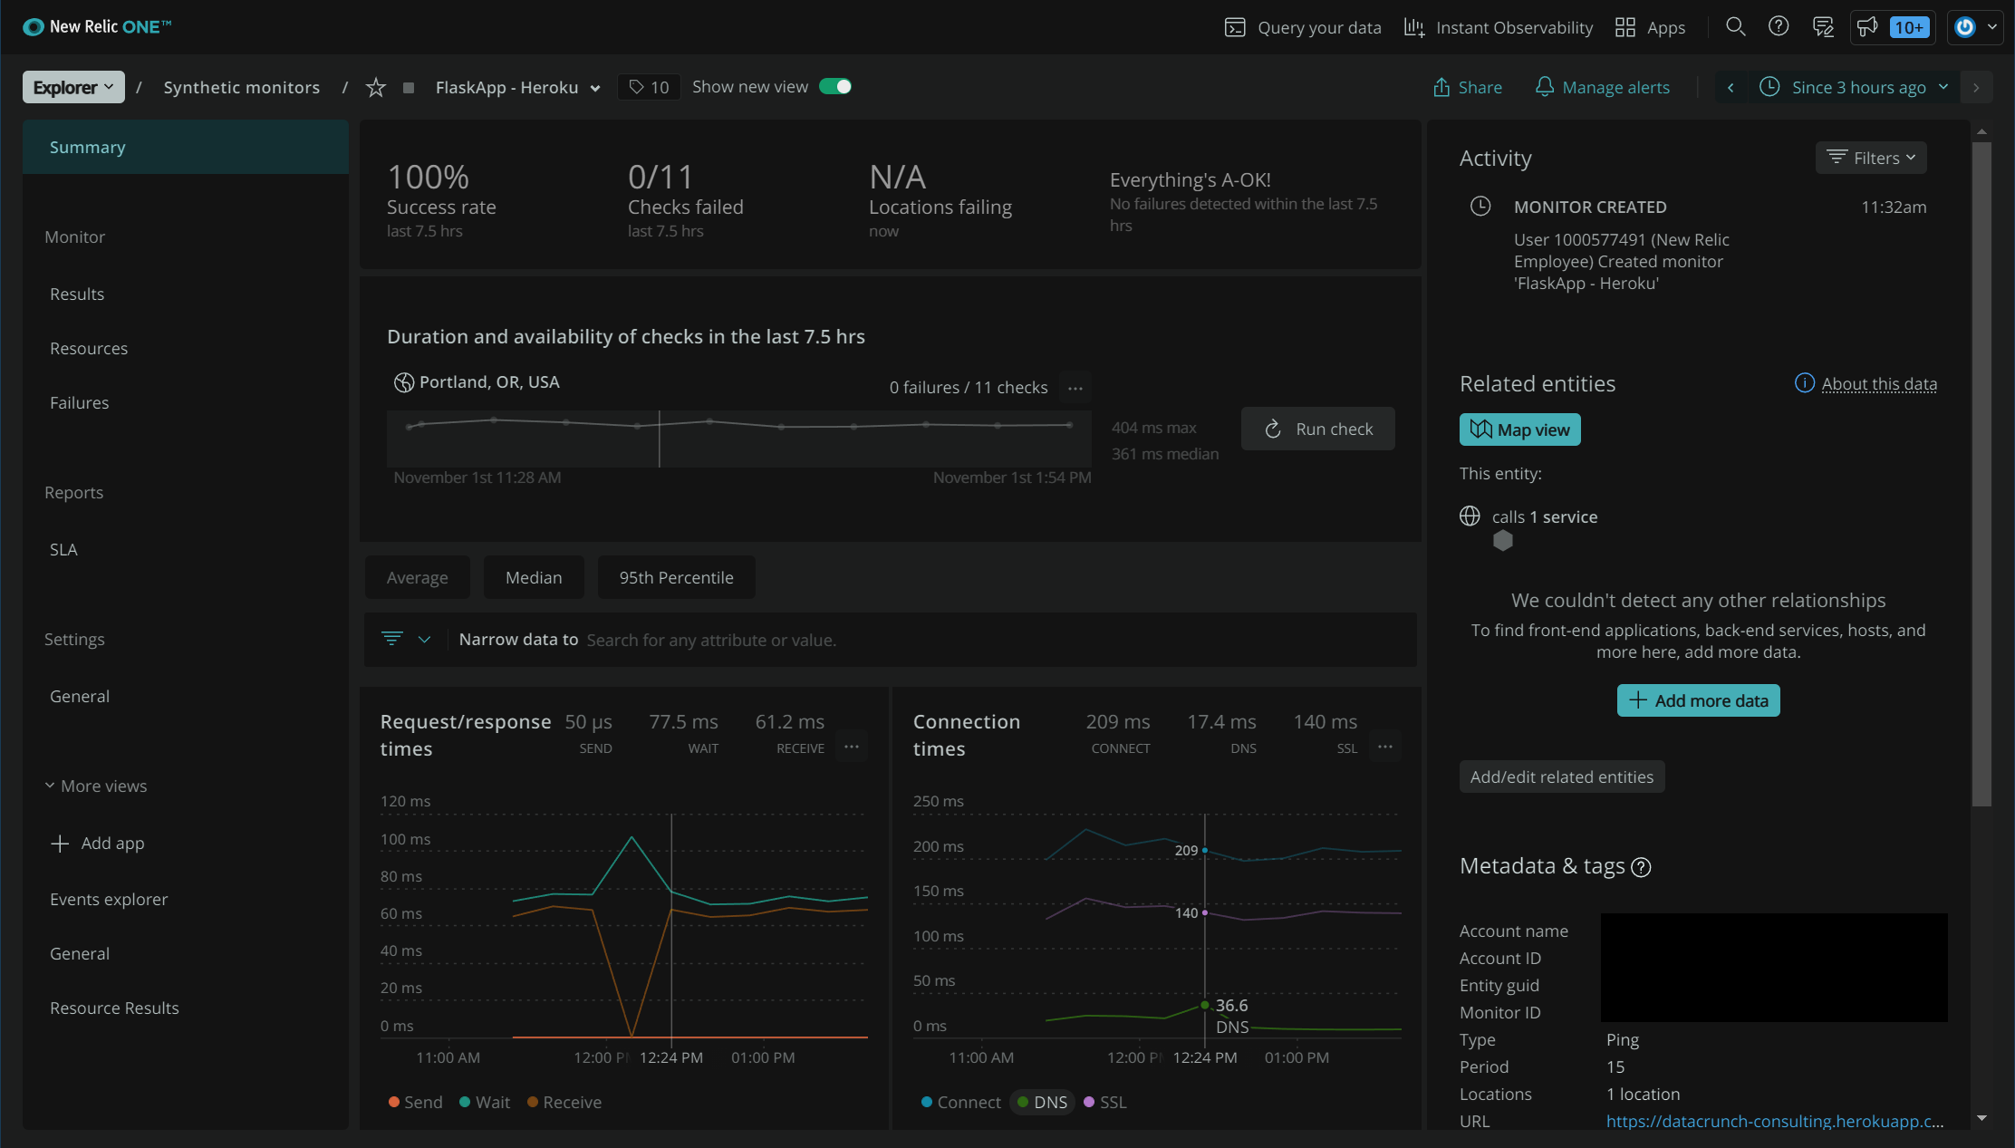This screenshot has height=1148, width=2015.
Task: Open Manage alerts
Action: click(1603, 87)
